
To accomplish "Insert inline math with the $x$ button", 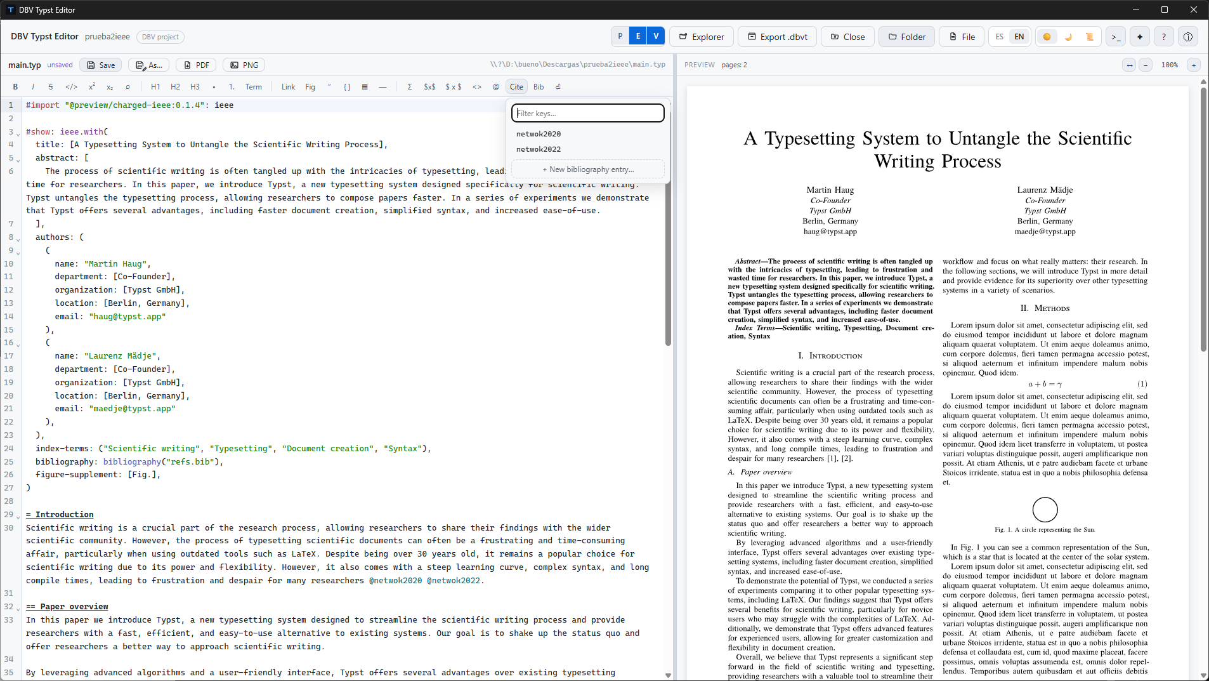I will click(x=429, y=87).
